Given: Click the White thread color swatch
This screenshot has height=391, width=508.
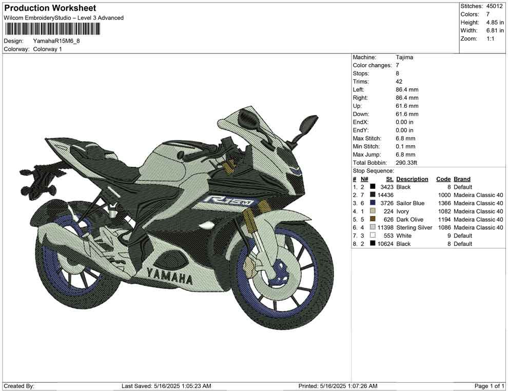Looking at the screenshot, I should click(373, 236).
